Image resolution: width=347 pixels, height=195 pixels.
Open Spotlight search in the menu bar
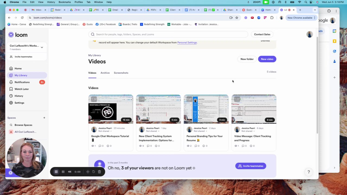click(306, 2)
